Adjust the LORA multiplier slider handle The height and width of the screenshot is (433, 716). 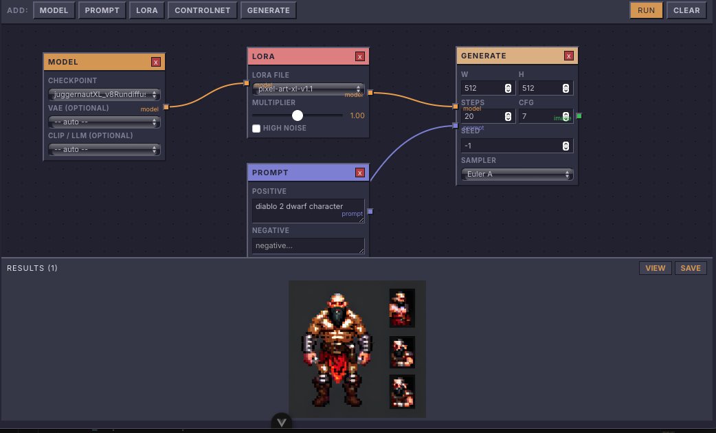point(298,115)
